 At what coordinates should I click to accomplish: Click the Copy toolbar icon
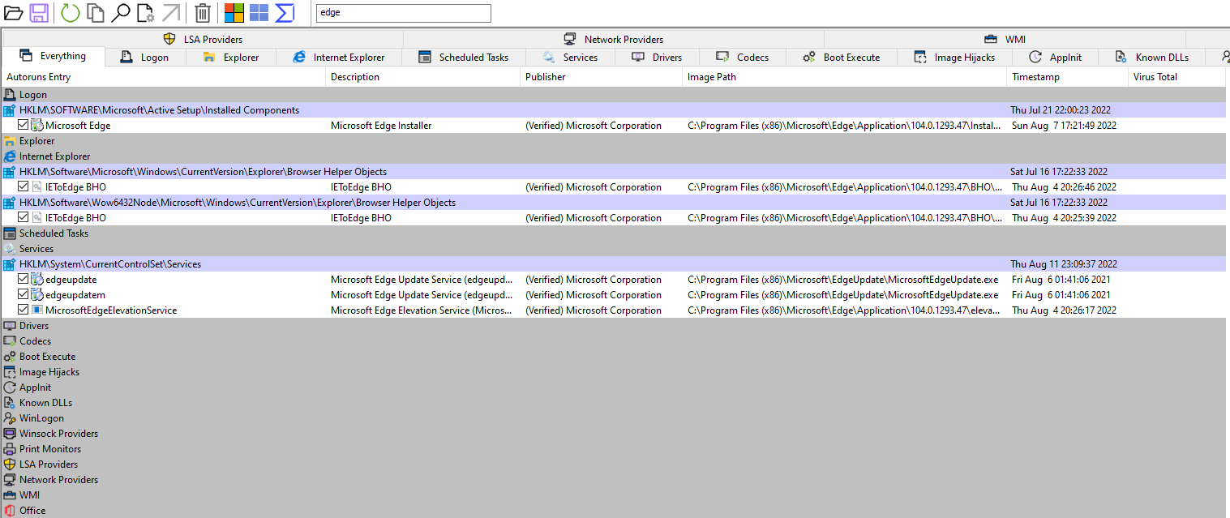point(96,13)
